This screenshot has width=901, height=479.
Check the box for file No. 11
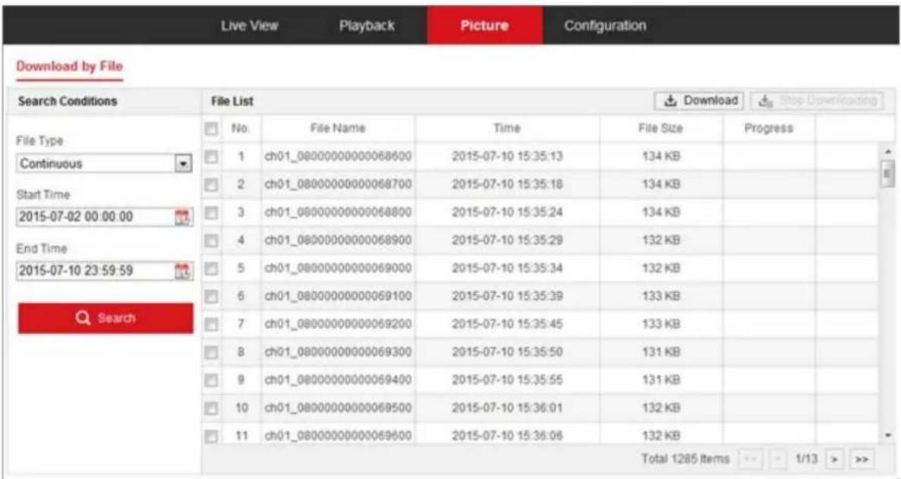212,436
